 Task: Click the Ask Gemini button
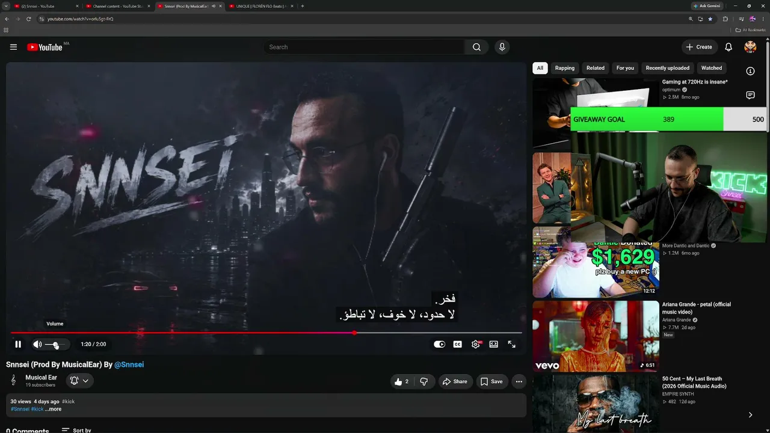pyautogui.click(x=707, y=6)
